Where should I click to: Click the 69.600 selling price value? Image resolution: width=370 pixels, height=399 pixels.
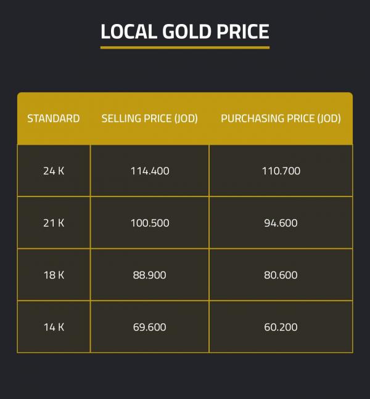[x=150, y=327]
